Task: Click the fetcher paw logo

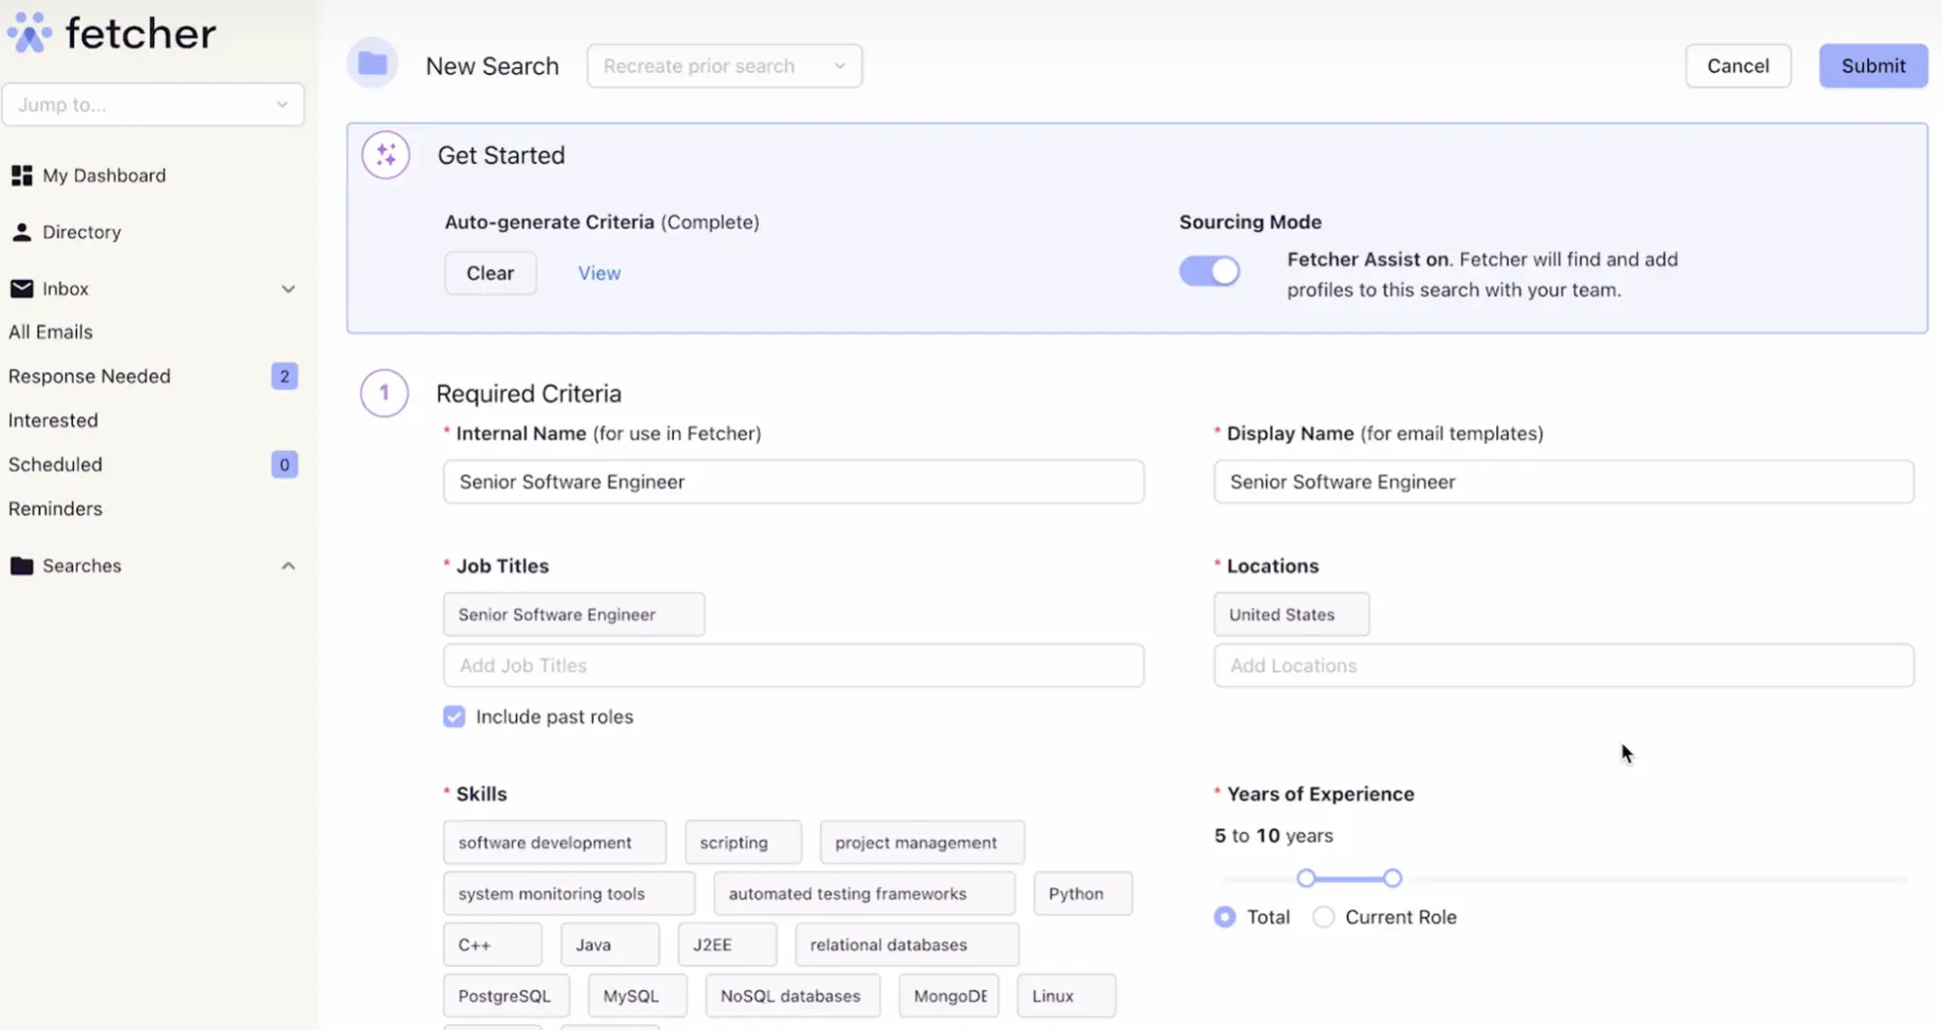Action: [x=28, y=32]
